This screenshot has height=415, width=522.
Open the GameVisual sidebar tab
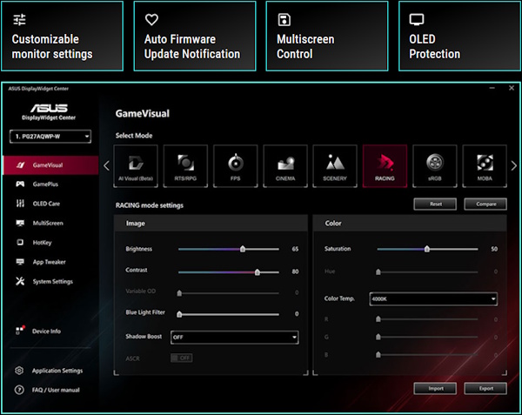pos(50,165)
